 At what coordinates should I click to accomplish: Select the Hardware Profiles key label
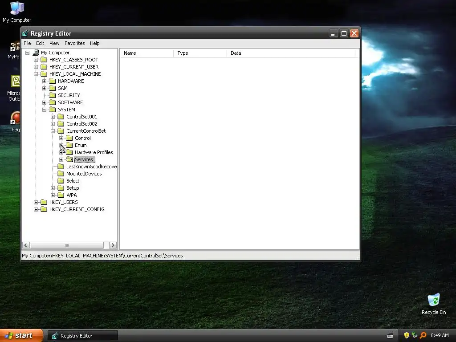coord(94,152)
